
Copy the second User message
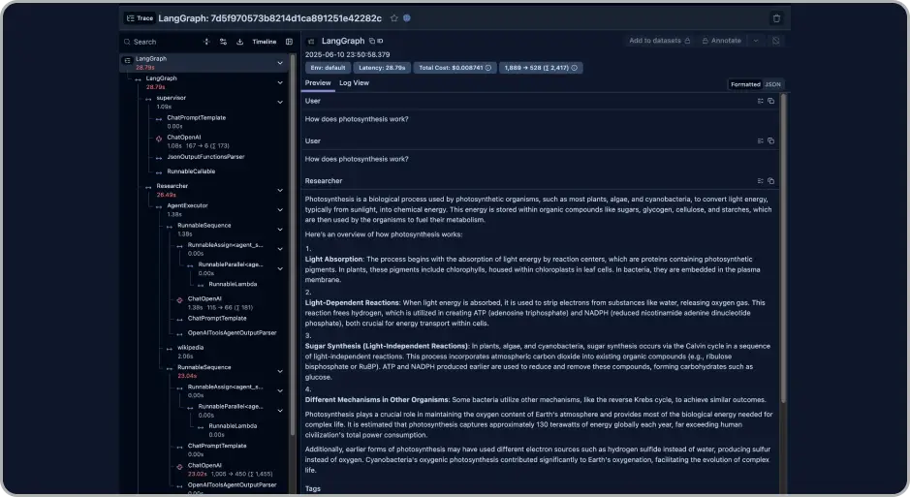[x=770, y=140]
